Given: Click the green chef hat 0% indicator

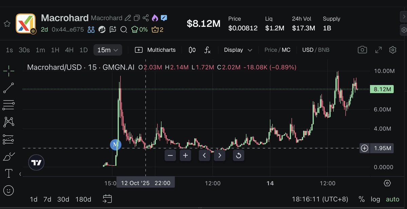Looking at the screenshot, I should [x=139, y=30].
